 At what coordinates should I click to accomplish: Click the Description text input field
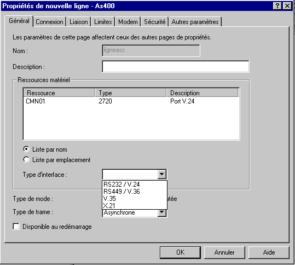pyautogui.click(x=176, y=66)
